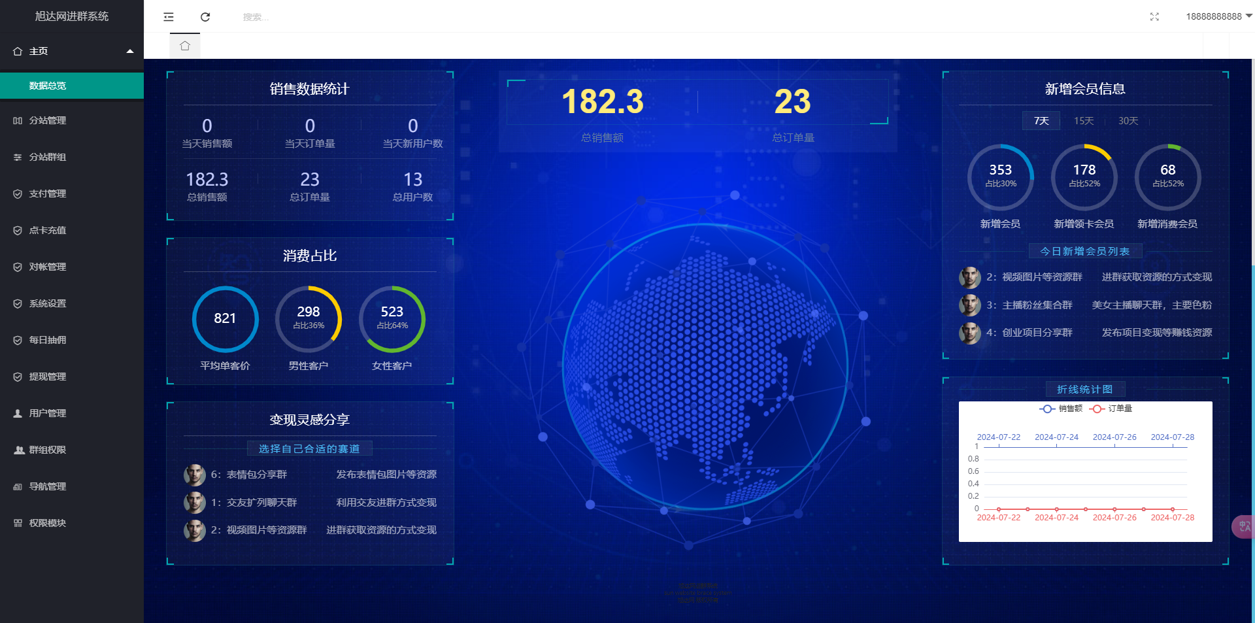This screenshot has width=1255, height=623.
Task: Click avatar beside 表情包分享群
Action: 194,475
